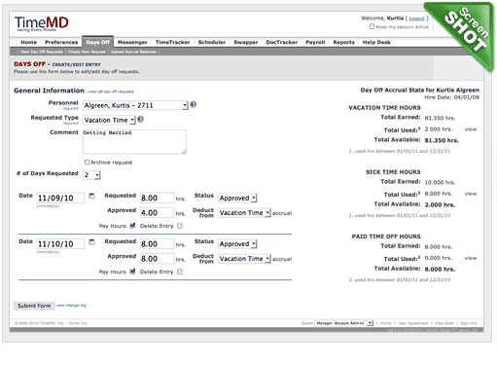Viewport: 497px width, 365px height.
Task: Click the 'Hire Date: 04/01/08' text
Action: 451,97
